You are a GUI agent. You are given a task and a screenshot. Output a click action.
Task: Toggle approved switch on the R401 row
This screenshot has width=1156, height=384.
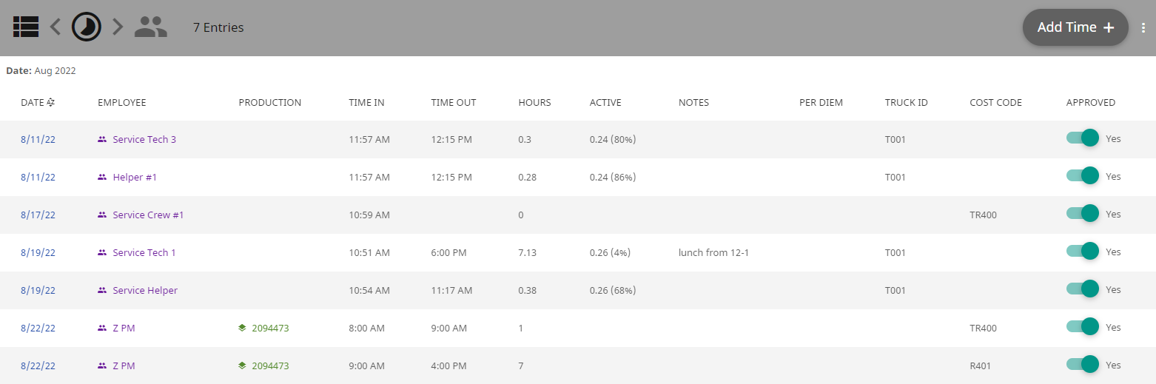click(x=1082, y=365)
